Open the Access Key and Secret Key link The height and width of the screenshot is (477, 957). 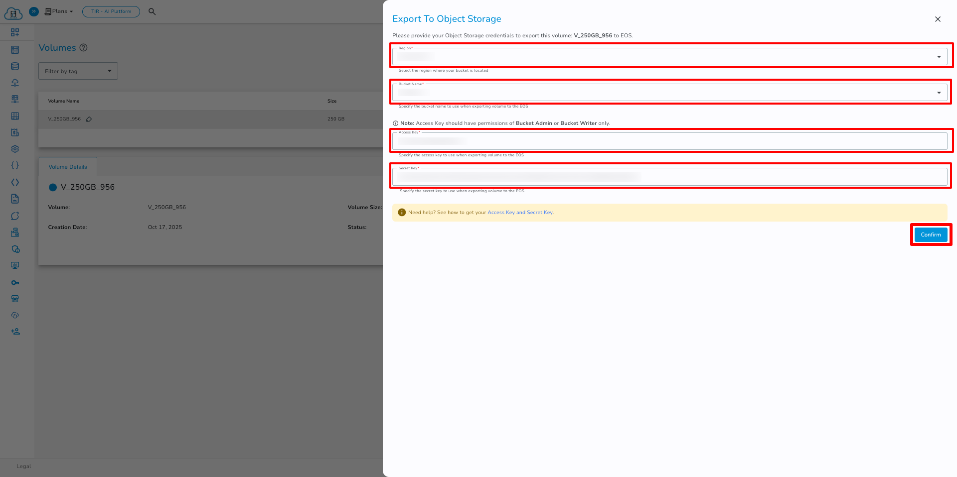click(x=520, y=212)
